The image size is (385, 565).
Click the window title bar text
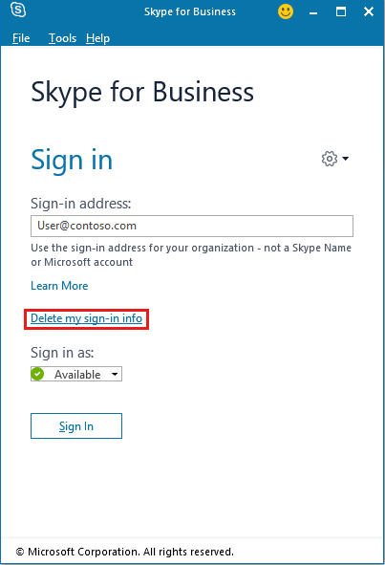(x=190, y=11)
